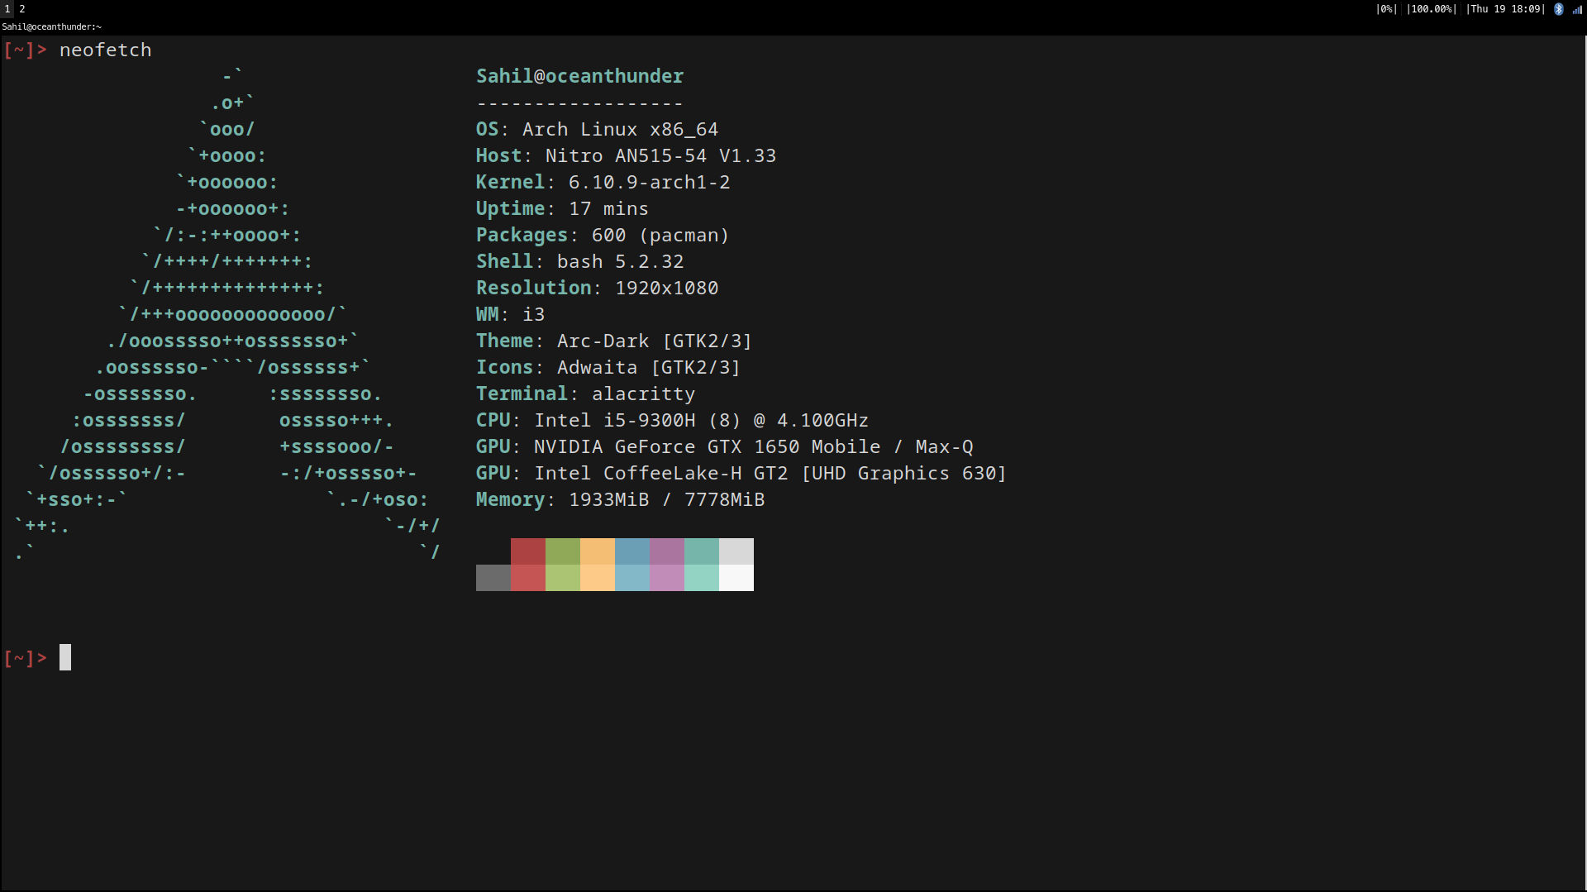Image resolution: width=1587 pixels, height=892 pixels.
Task: Click the battery indicator showing 0%
Action: click(1385, 9)
